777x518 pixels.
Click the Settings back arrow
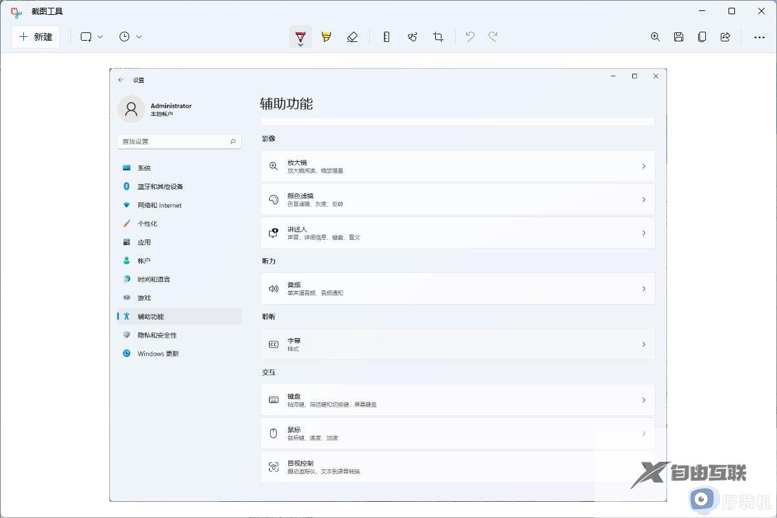[121, 80]
